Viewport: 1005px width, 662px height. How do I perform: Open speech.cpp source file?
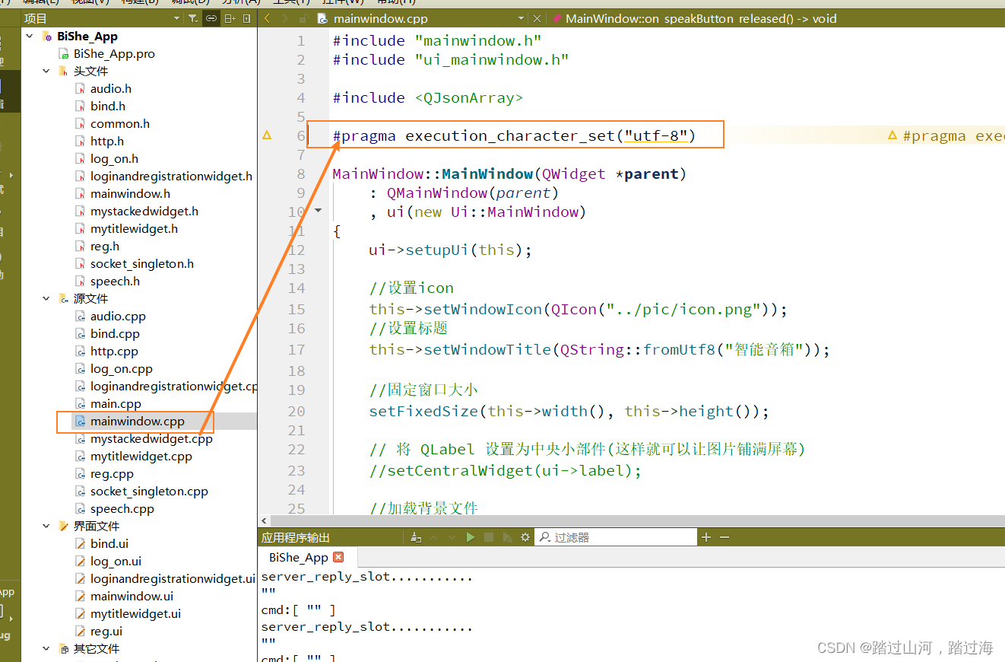click(122, 508)
